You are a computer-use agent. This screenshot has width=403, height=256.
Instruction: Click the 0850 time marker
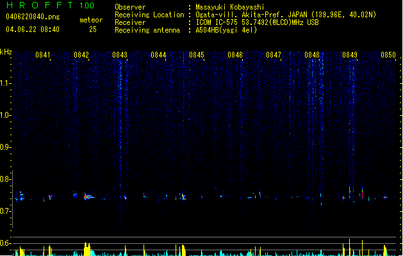(x=388, y=55)
